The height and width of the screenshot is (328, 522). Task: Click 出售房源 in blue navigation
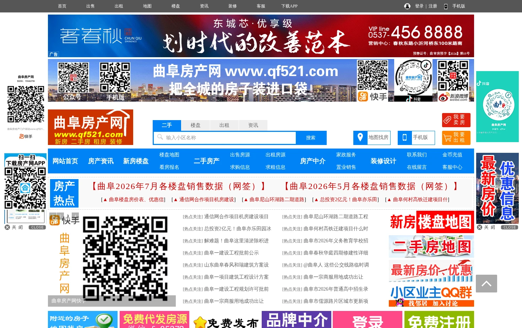click(240, 155)
